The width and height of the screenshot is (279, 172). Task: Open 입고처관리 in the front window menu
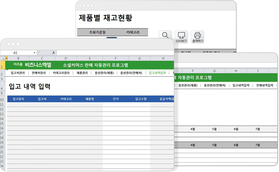(x=18, y=73)
